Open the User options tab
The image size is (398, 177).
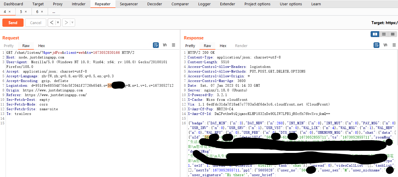click(291, 4)
